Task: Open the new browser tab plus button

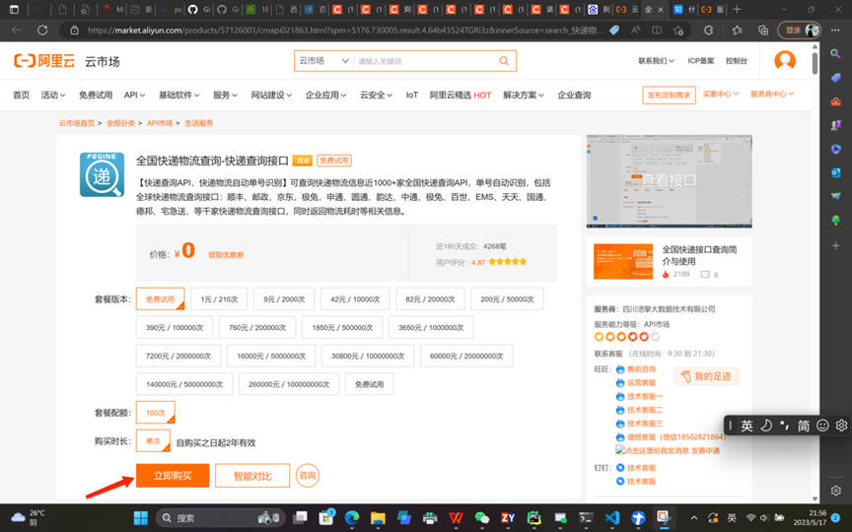Action: pyautogui.click(x=737, y=9)
